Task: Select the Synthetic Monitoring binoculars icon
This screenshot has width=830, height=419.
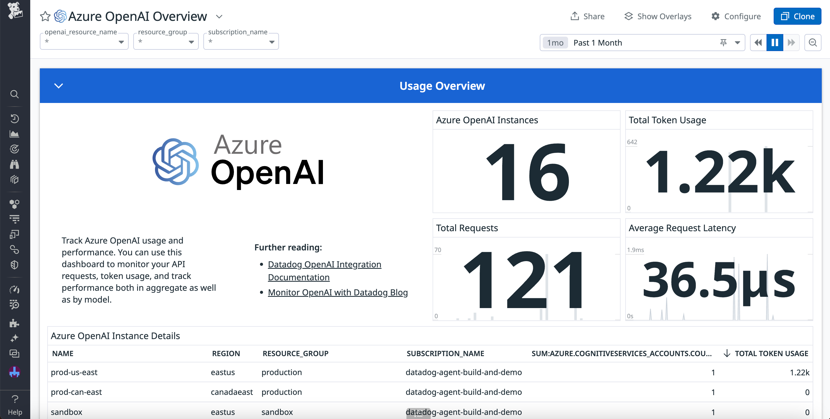Action: tap(15, 164)
